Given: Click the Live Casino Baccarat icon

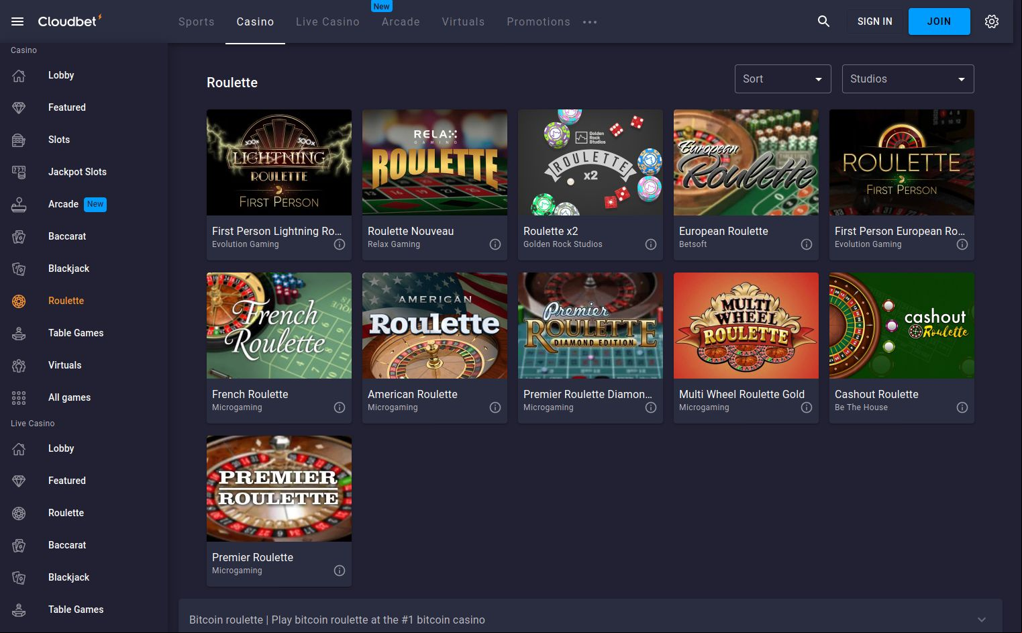Looking at the screenshot, I should click(x=19, y=545).
